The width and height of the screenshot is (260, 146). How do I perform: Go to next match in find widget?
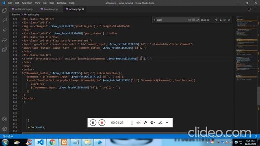(221, 20)
